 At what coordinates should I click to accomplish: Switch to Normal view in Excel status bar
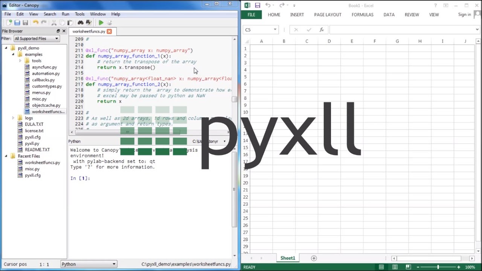click(x=381, y=267)
